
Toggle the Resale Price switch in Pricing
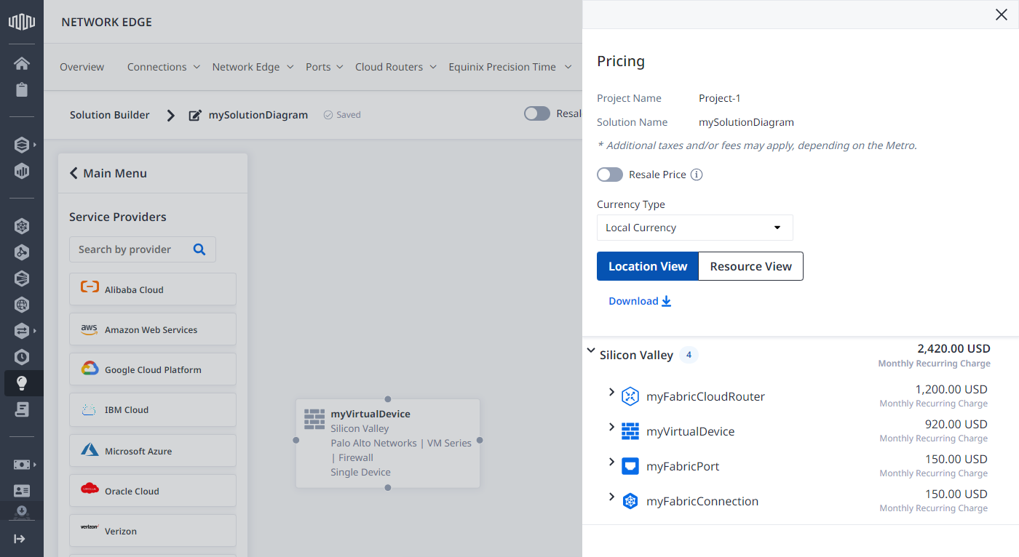[610, 175]
